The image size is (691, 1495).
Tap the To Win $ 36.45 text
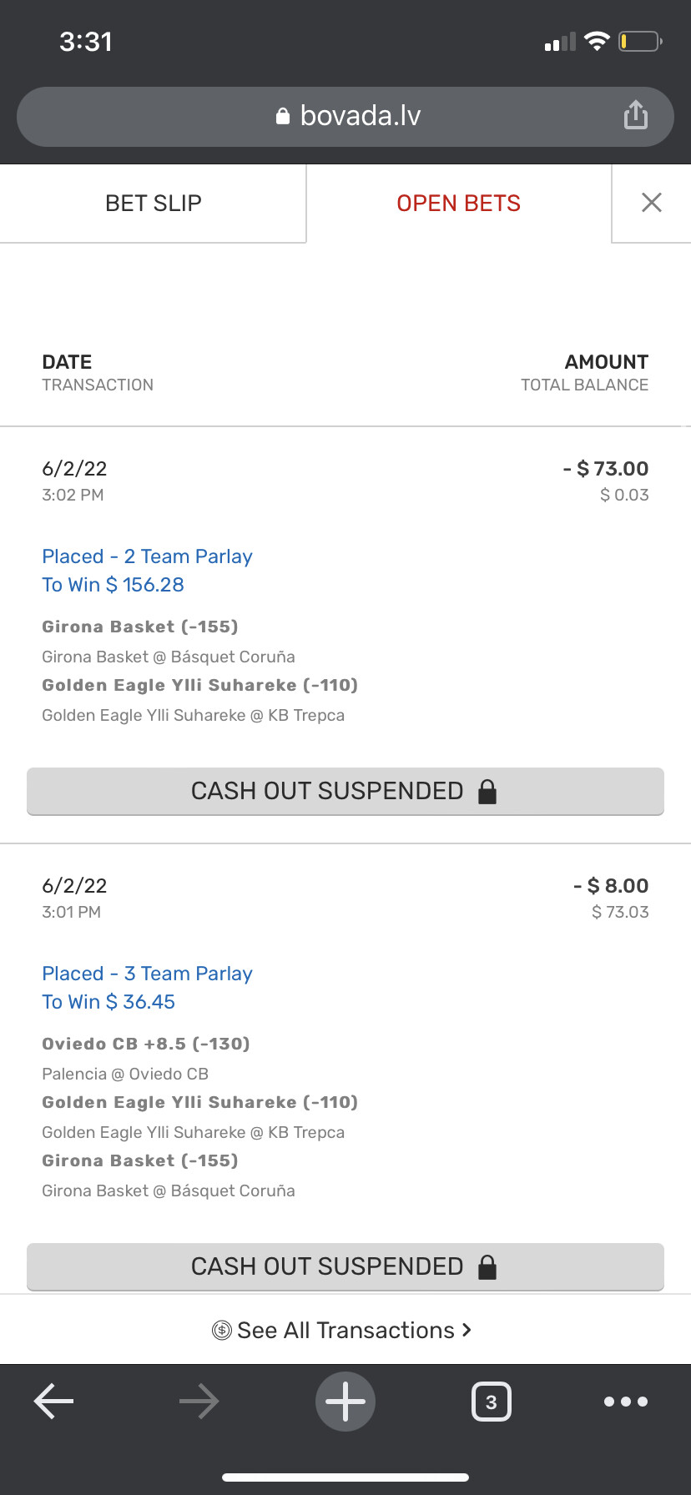click(108, 1002)
